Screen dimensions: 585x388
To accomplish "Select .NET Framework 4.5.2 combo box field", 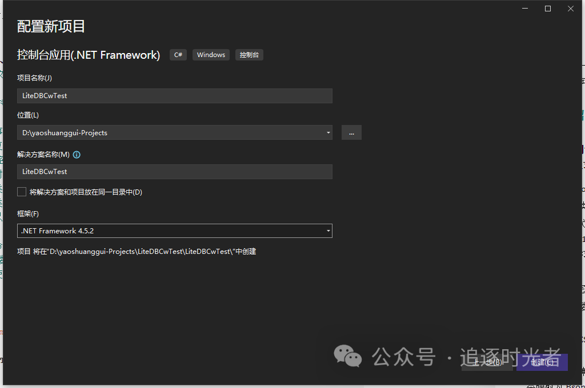I will click(x=171, y=231).
